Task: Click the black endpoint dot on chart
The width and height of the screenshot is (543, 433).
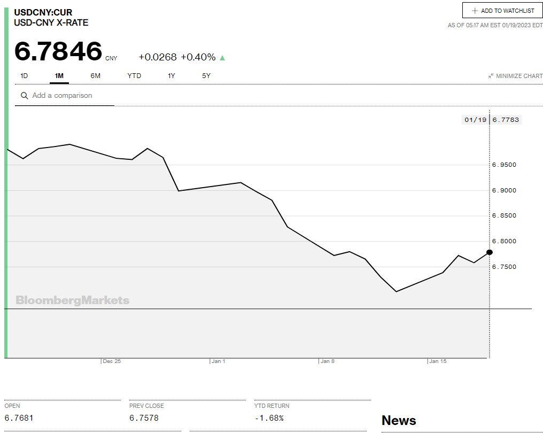Action: pyautogui.click(x=490, y=252)
